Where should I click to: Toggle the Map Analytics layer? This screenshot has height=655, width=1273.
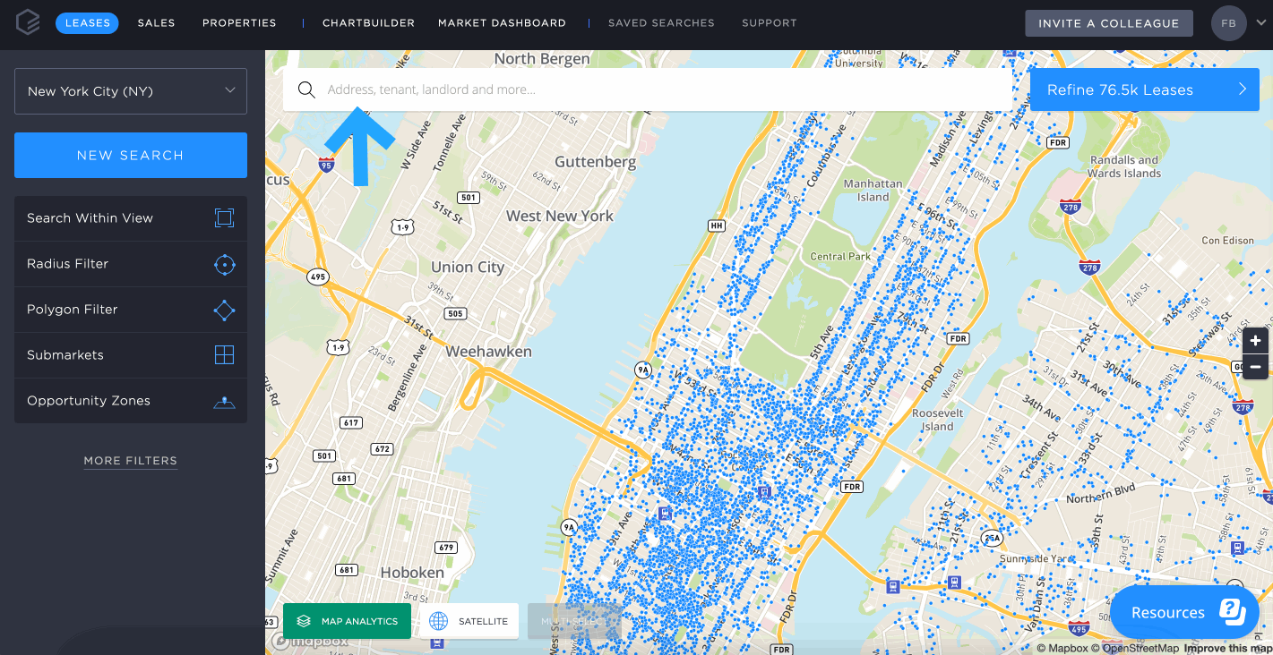click(347, 621)
